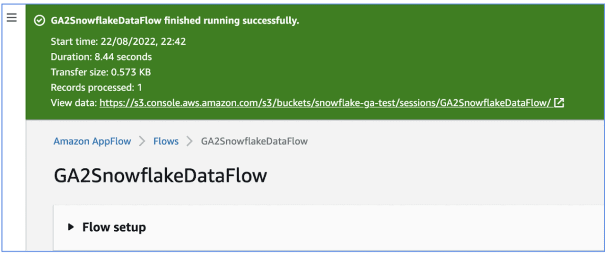The width and height of the screenshot is (612, 257).
Task: Select the Start time line in banner
Action: coord(118,42)
